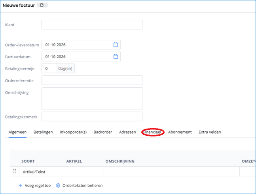Click the gear icon for Orderteksten beheren
This screenshot has width=256, height=194.
[x=58, y=186]
